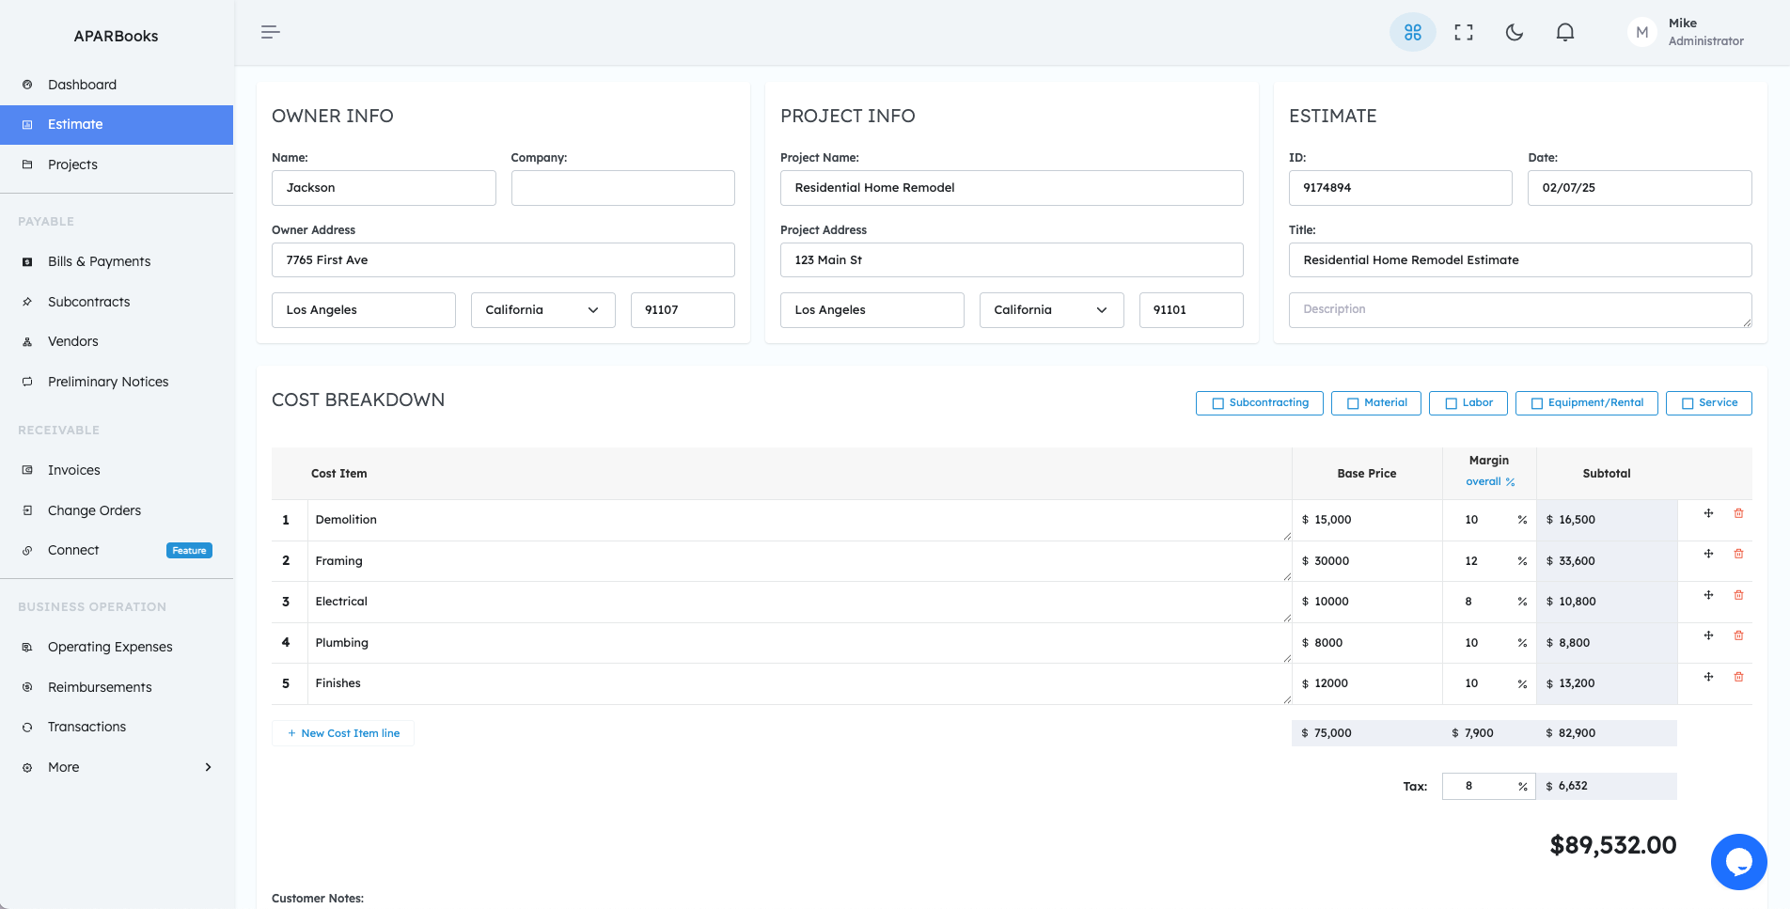1790x909 pixels.
Task: Edit the estimate Title field
Action: pos(1520,260)
